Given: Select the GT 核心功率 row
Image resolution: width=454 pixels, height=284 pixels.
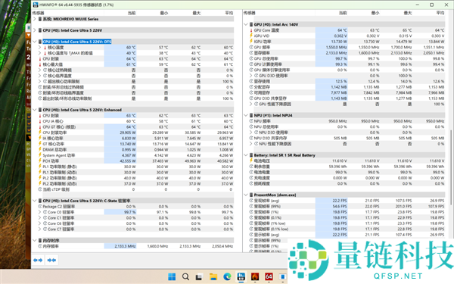Looking at the screenshot, I should (136, 144).
